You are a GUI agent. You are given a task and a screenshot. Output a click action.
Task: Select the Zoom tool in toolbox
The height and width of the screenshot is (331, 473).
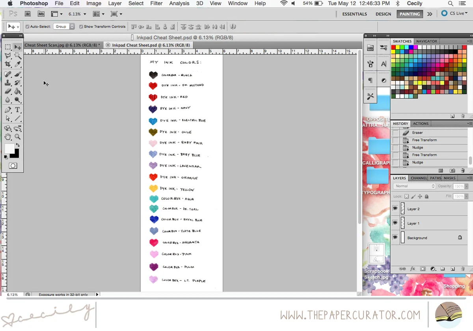pos(17,137)
